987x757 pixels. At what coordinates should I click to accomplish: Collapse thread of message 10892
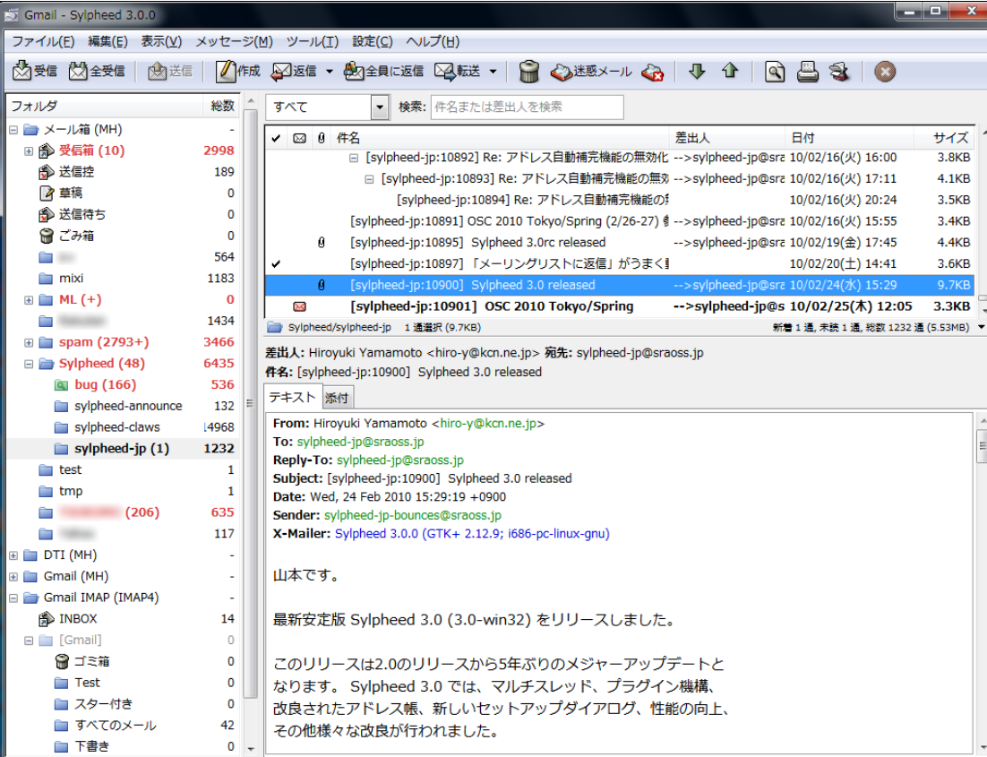[354, 158]
